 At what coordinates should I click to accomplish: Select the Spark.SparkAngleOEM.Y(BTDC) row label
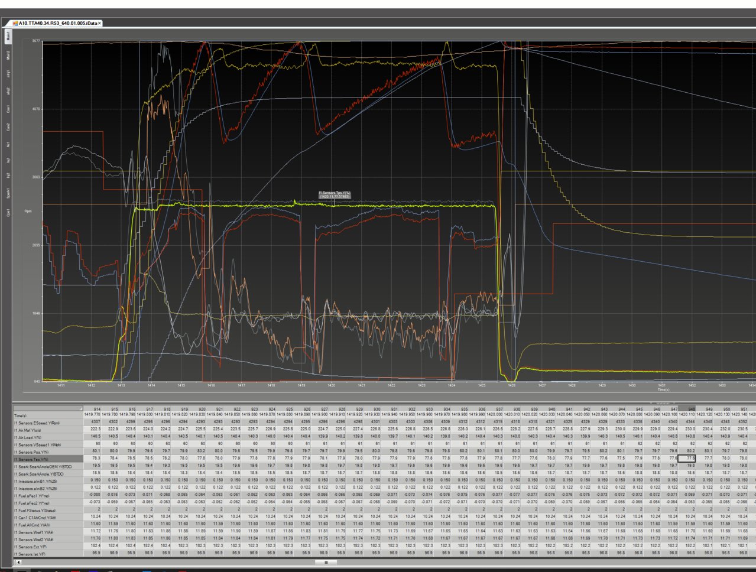[x=48, y=466]
